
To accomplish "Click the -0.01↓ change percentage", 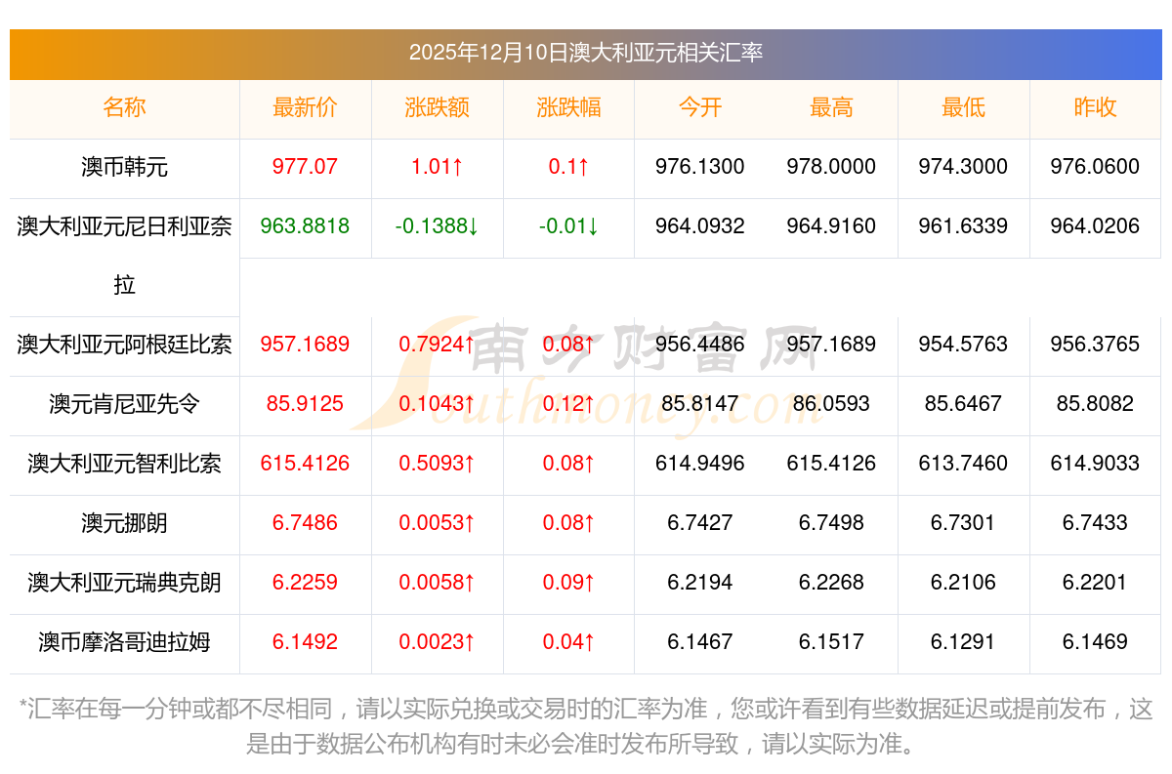I will pos(568,226).
